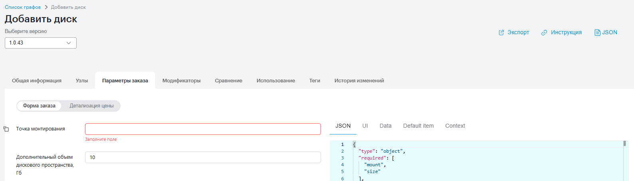Switch to Общая информация tab
This screenshot has height=181, width=634.
click(x=37, y=80)
